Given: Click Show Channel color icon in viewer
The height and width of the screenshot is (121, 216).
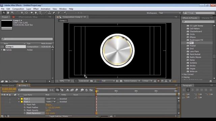Looking at the screenshot, I should tap(99, 81).
